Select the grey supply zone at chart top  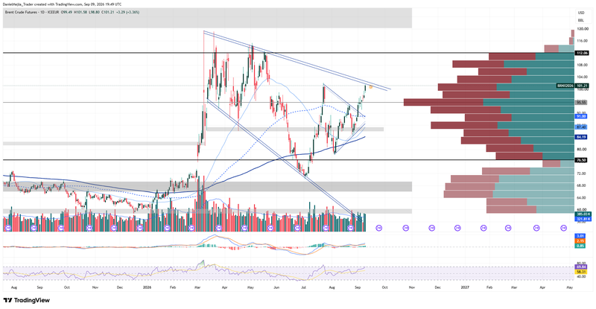207,18
